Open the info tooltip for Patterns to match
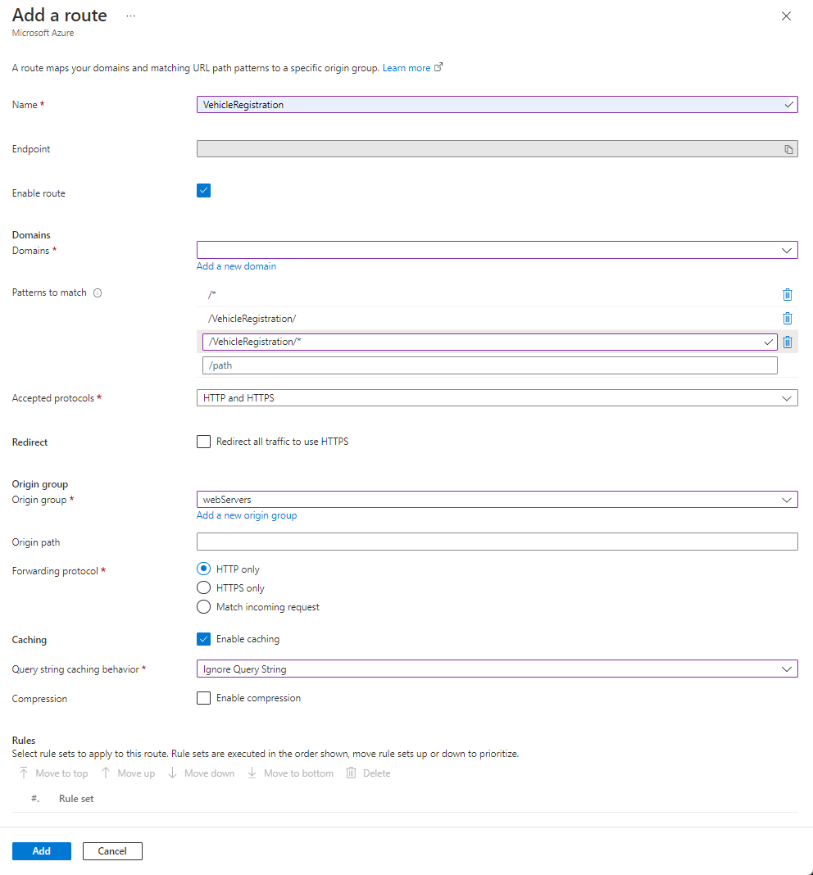The height and width of the screenshot is (875, 813). click(x=98, y=293)
